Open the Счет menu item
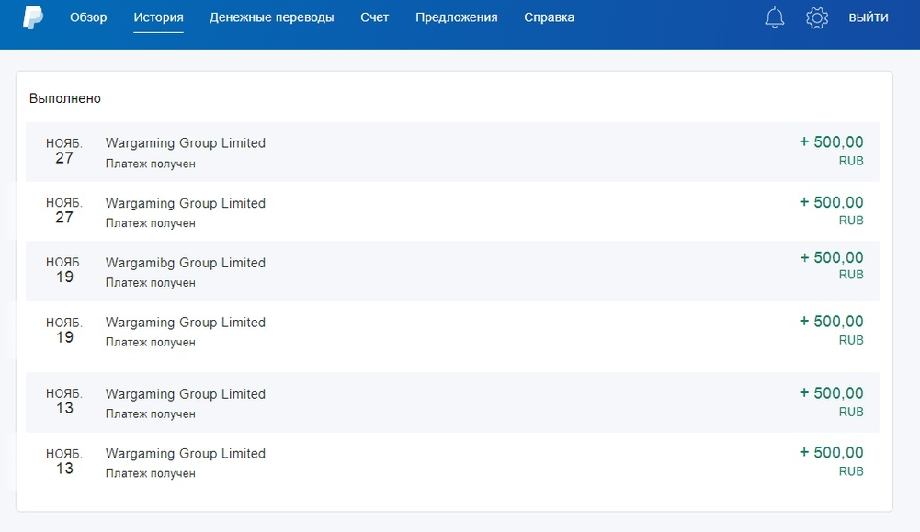This screenshot has width=920, height=532. [374, 17]
